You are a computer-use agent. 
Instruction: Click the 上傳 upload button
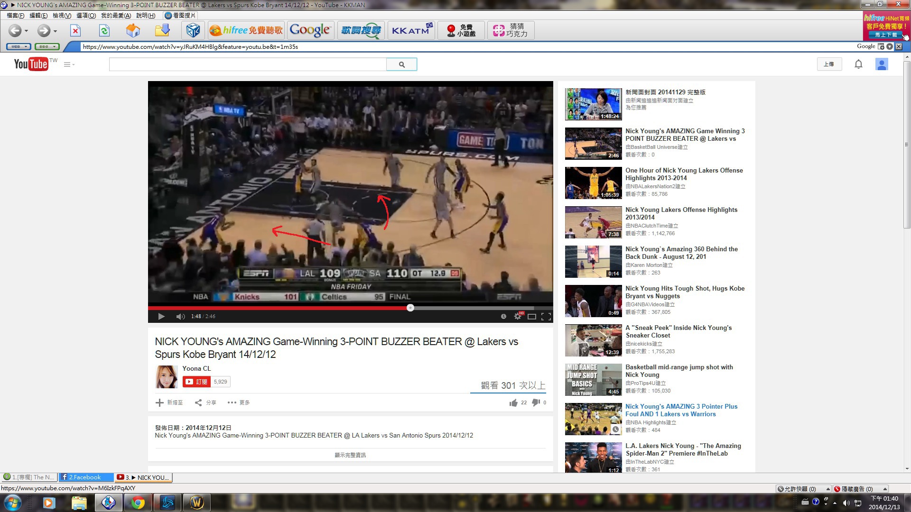pos(829,64)
